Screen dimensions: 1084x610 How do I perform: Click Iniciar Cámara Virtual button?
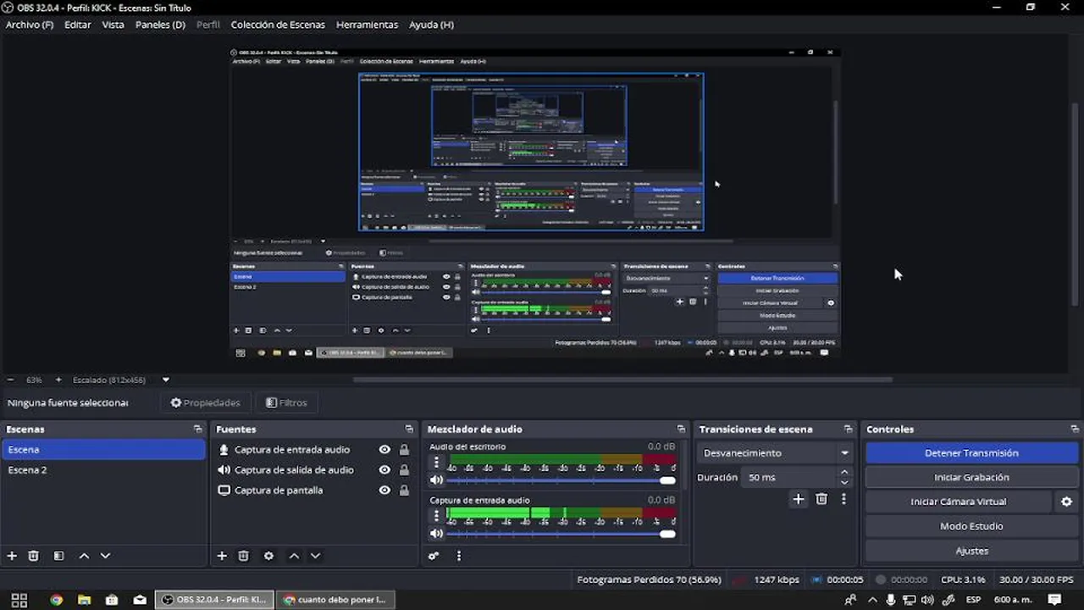[959, 502]
